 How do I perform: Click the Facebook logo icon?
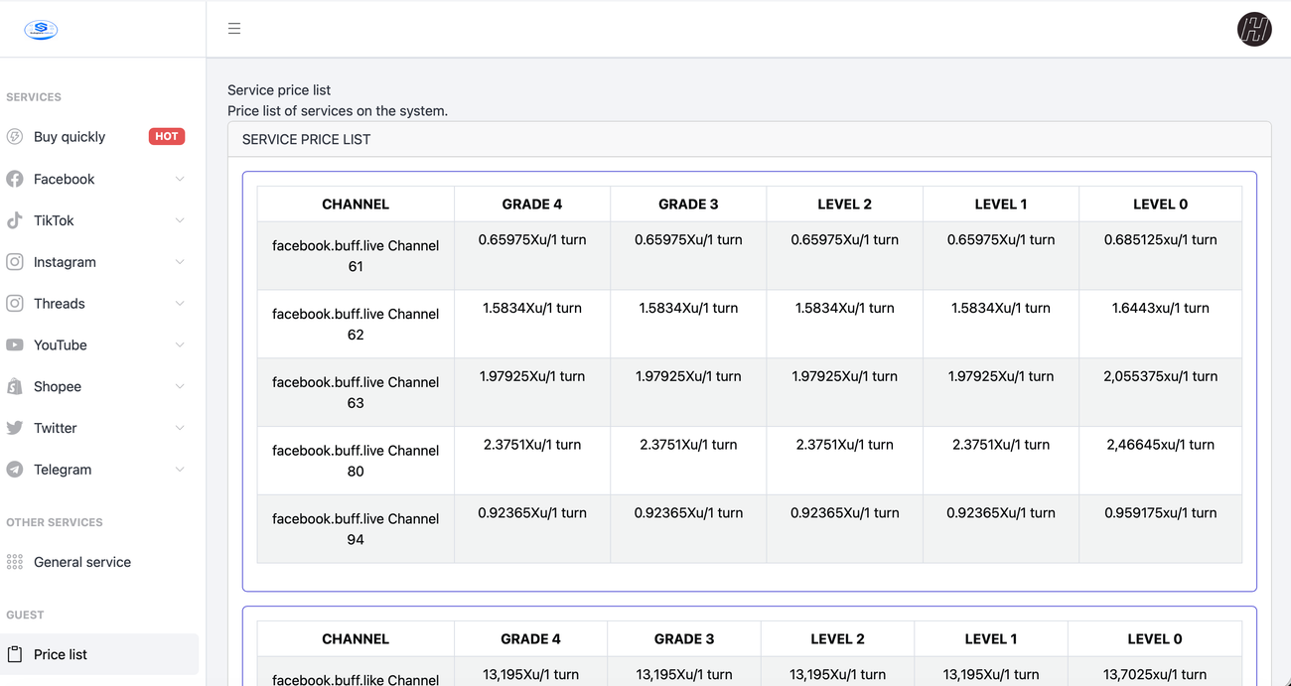[x=15, y=179]
